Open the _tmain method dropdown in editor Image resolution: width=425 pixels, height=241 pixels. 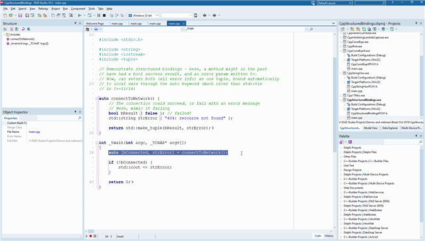(307, 29)
